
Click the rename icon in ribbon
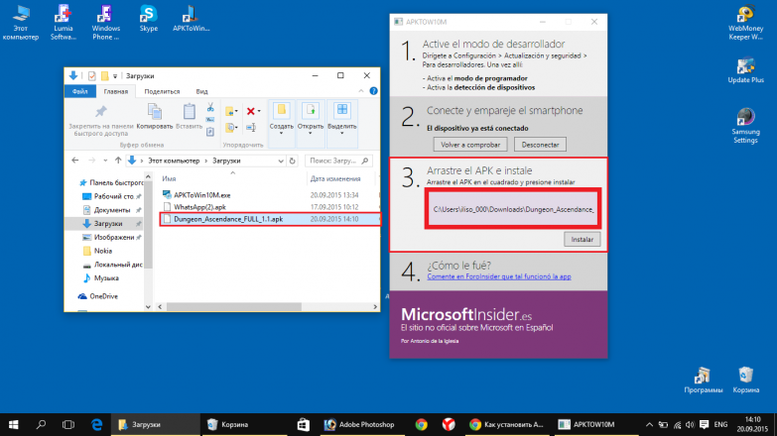pyautogui.click(x=251, y=128)
